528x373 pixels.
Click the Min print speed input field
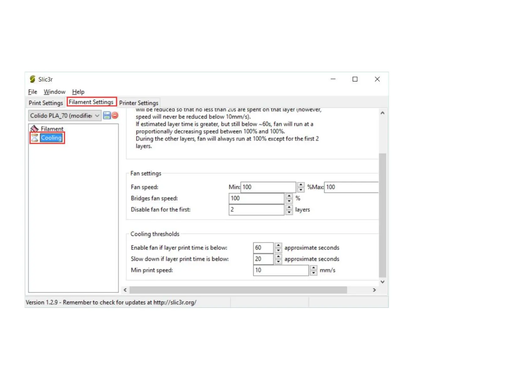[281, 270]
